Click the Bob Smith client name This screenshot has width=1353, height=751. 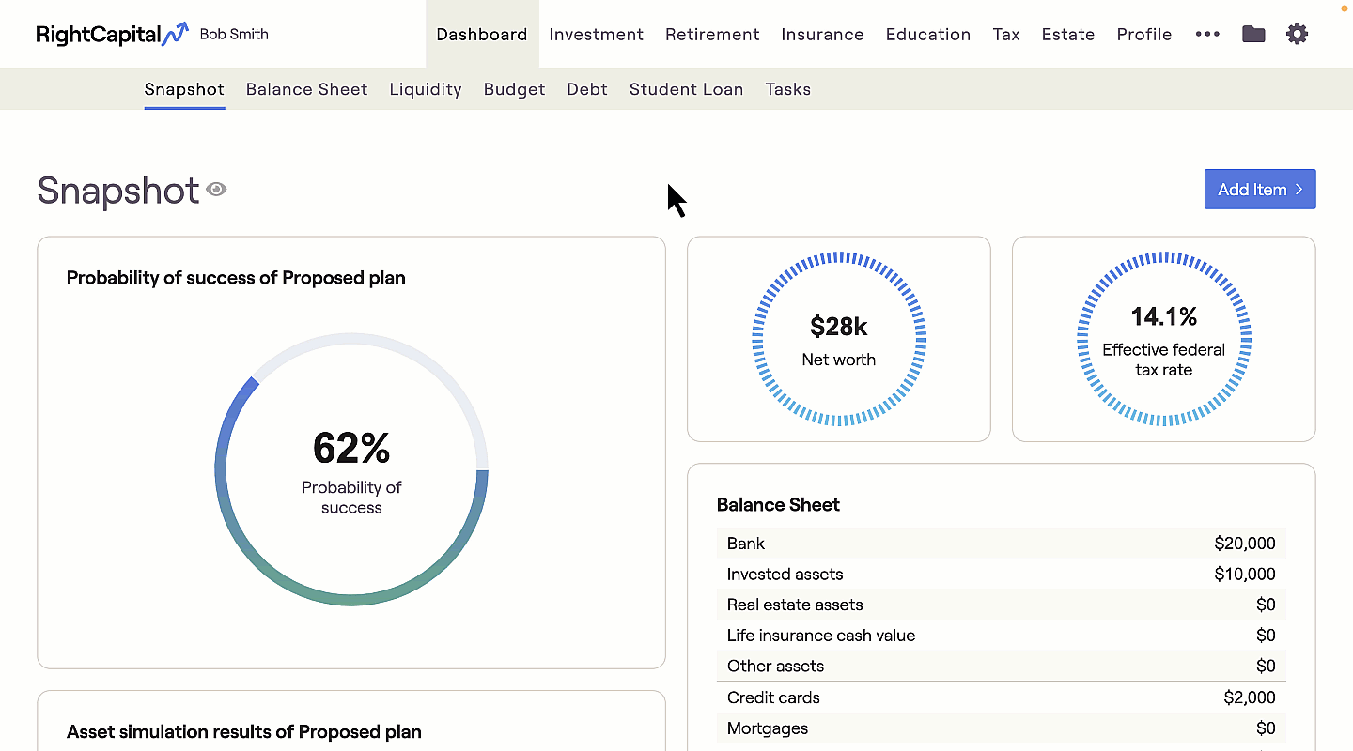[234, 34]
